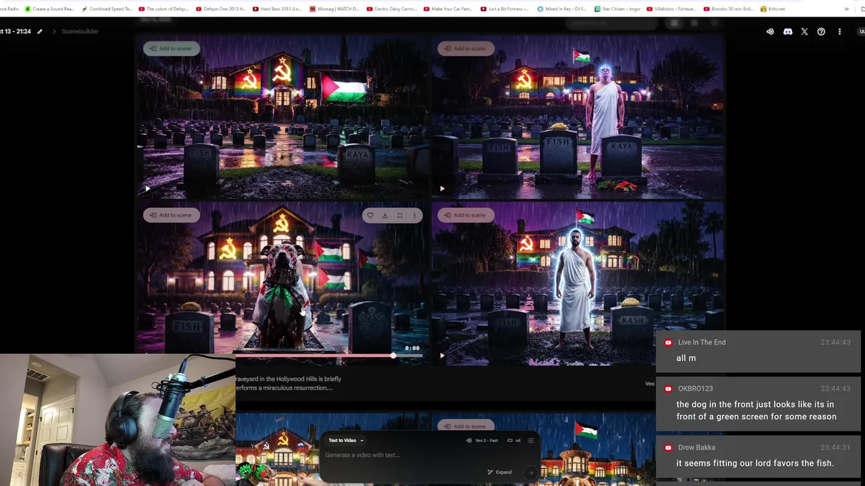865x486 pixels.
Task: Open The colors of Defqo... bookmark
Action: coord(164,9)
